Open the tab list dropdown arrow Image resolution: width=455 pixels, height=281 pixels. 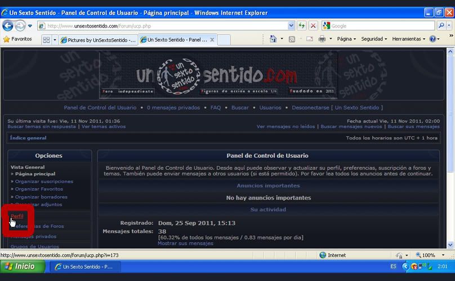point(55,40)
